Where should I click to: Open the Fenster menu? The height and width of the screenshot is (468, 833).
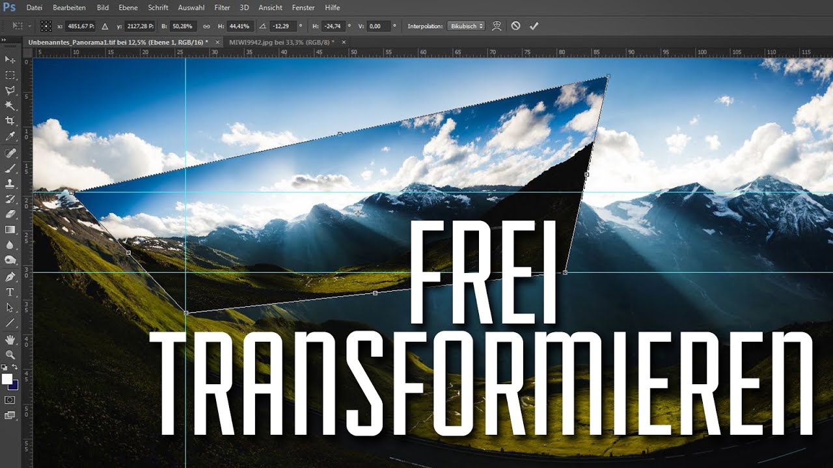pos(305,7)
